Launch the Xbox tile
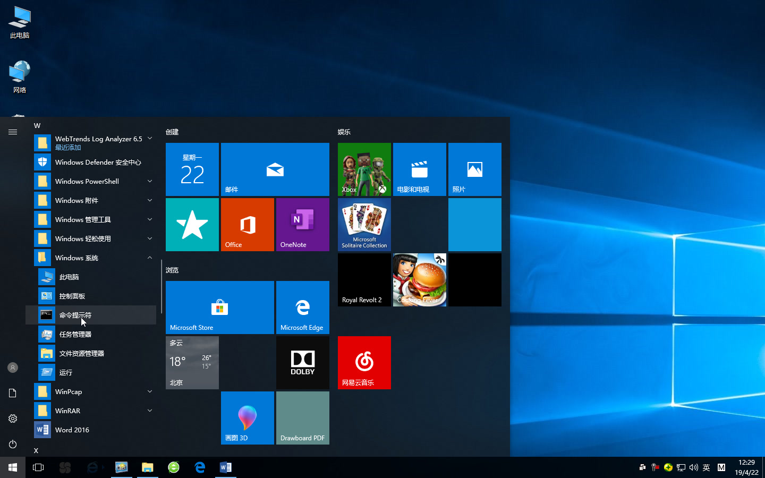765x478 pixels. tap(364, 169)
